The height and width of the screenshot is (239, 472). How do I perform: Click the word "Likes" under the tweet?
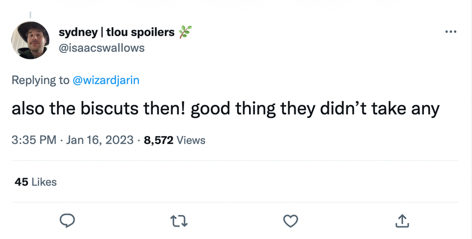[x=44, y=182]
